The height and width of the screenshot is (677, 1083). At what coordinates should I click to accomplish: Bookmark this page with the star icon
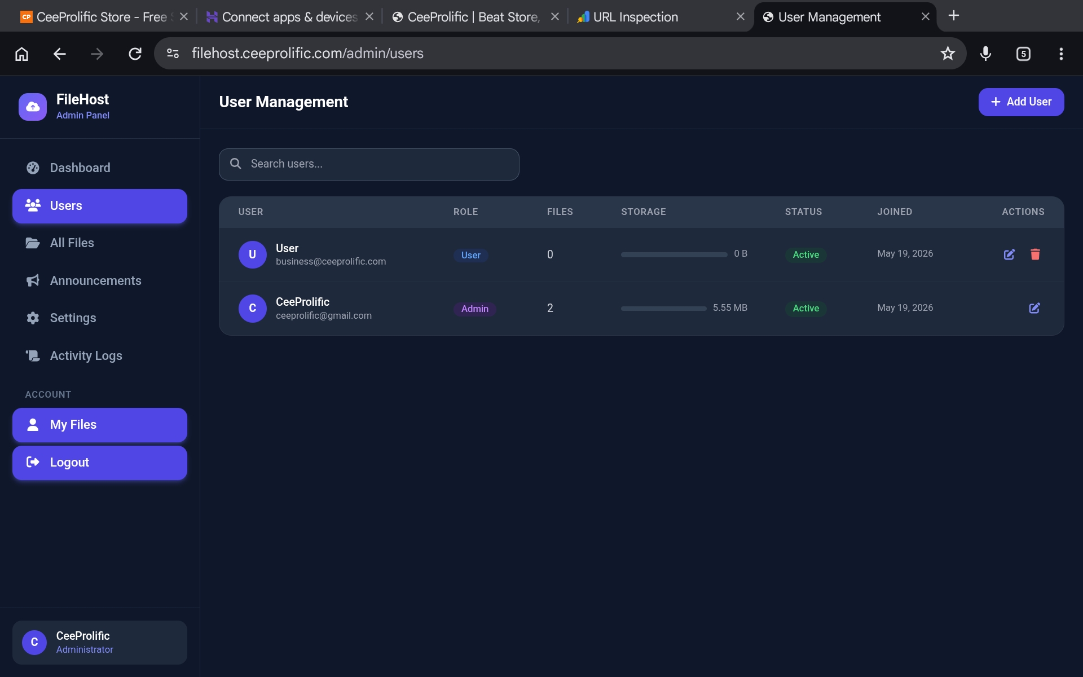tap(948, 54)
